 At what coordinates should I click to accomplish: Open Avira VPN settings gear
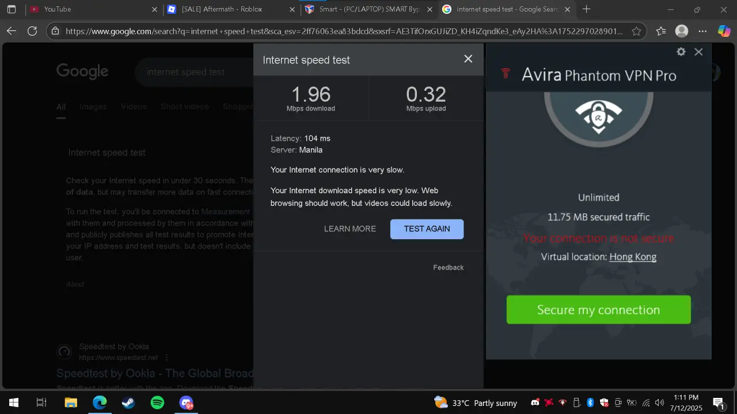tap(681, 52)
